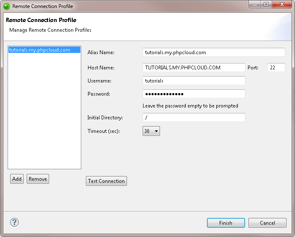This screenshot has width=295, height=237.
Task: Focus the Alias Name text field
Action: tap(214, 52)
